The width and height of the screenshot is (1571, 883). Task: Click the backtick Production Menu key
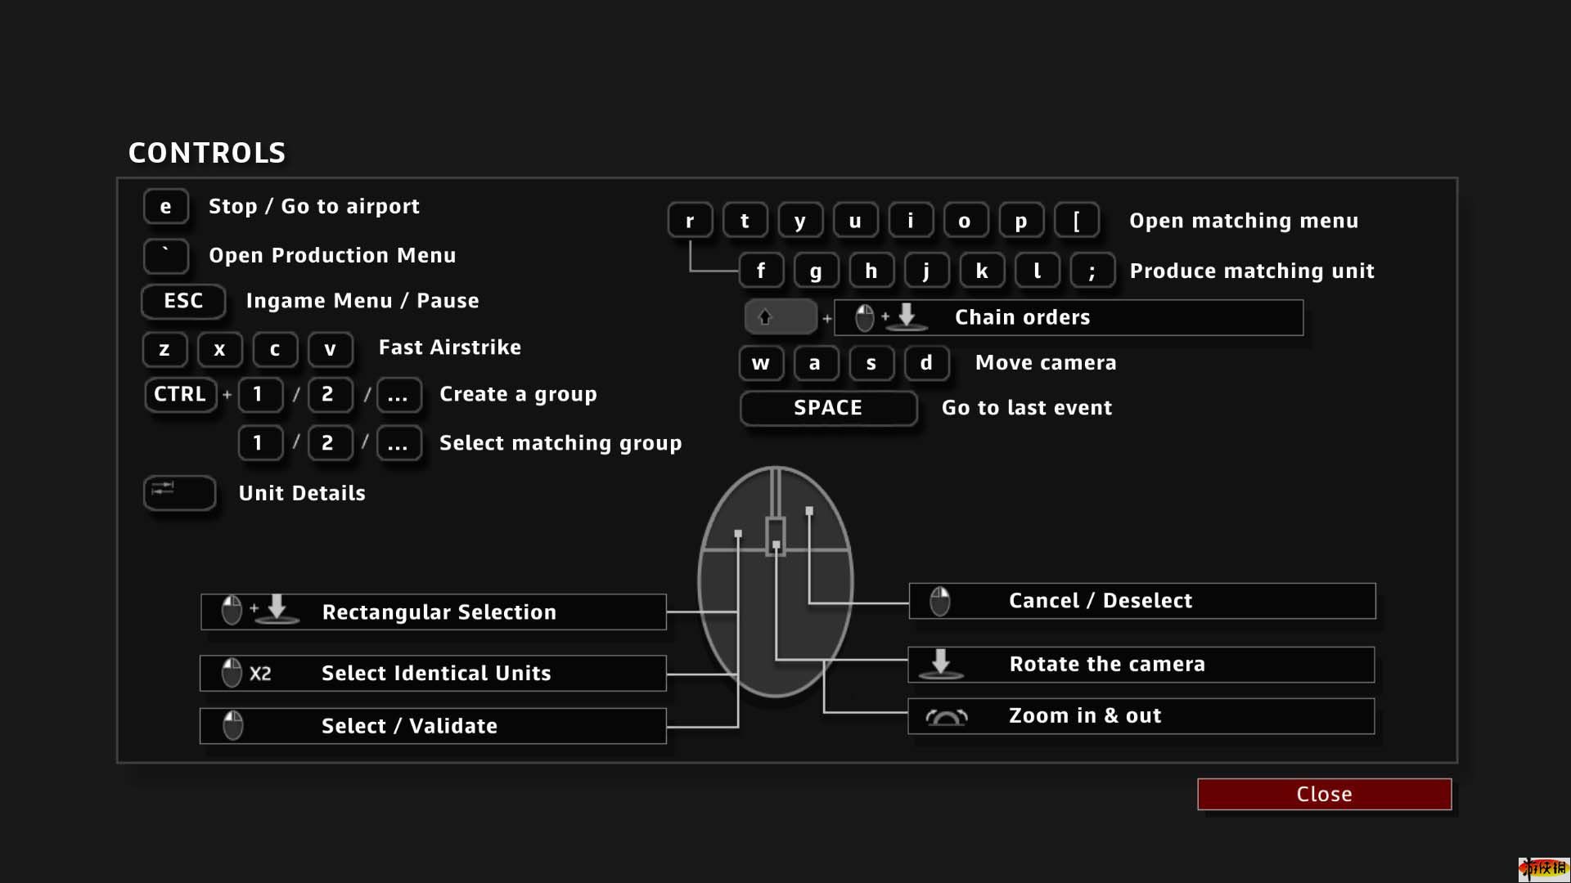click(x=165, y=255)
